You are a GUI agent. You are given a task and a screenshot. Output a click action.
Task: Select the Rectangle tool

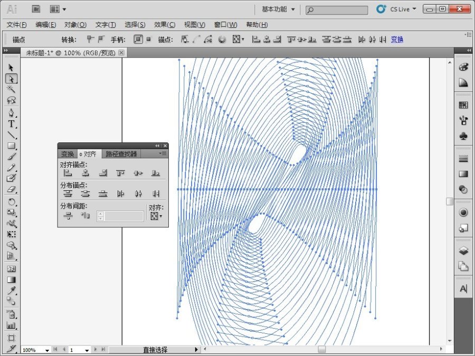click(x=11, y=146)
